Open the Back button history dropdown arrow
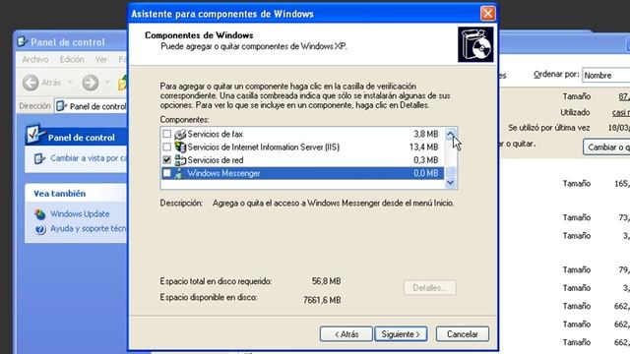 70,83
